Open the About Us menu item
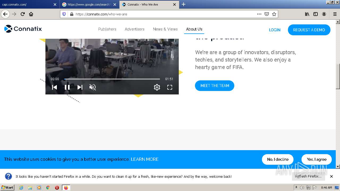 194,29
